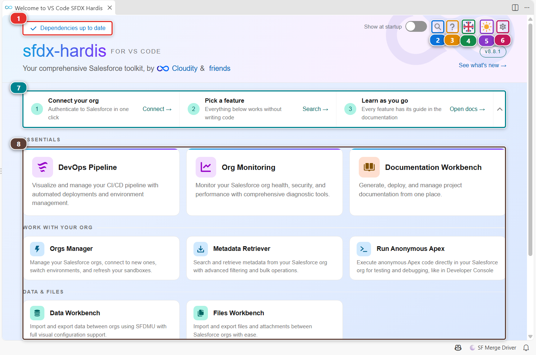Open the search icon in the header
The width and height of the screenshot is (536, 355).
[x=438, y=27]
